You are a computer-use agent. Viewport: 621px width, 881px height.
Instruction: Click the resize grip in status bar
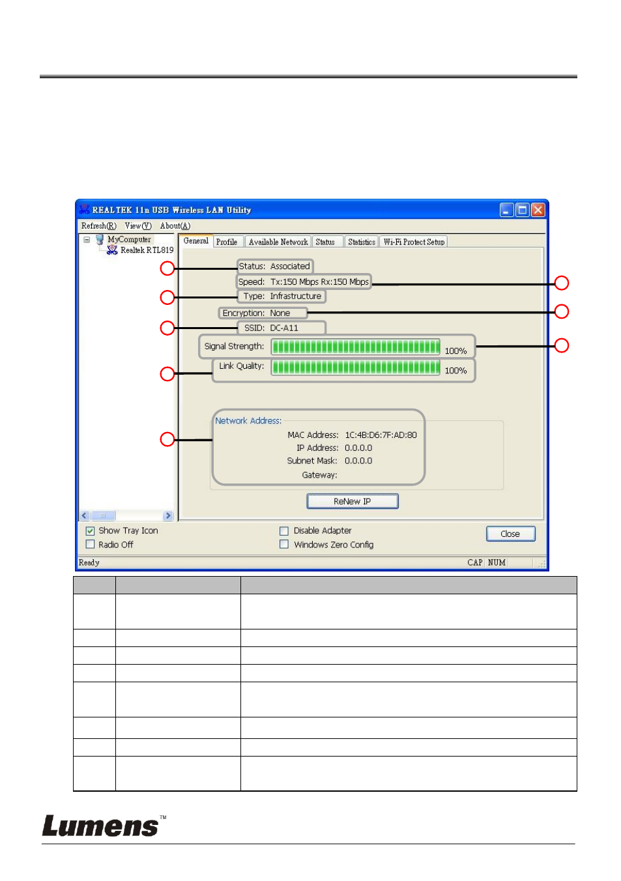542,564
